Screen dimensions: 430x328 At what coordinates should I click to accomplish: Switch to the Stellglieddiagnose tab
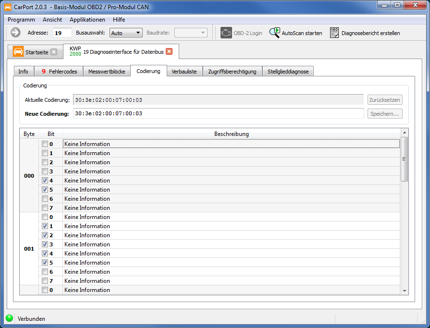(x=288, y=72)
